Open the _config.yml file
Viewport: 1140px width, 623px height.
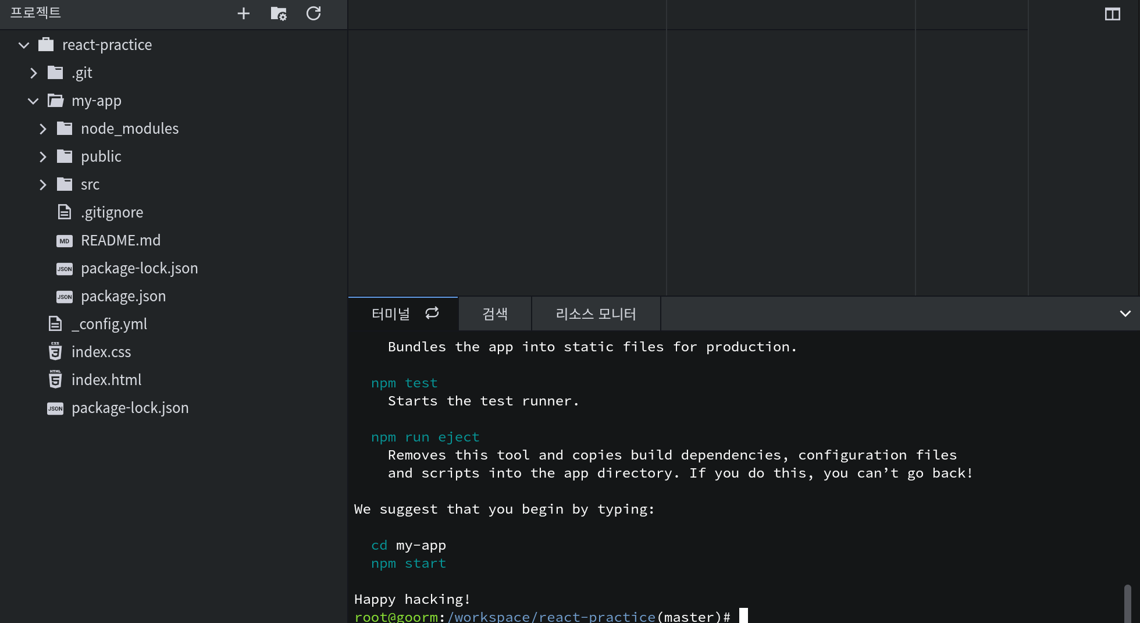109,324
